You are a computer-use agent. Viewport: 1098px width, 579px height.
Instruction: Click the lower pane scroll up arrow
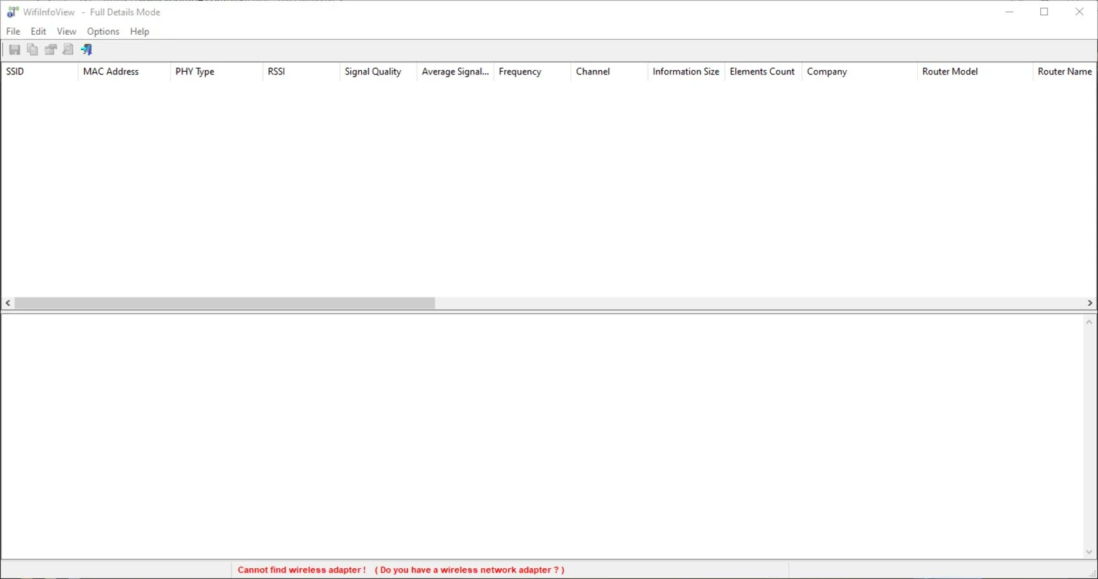tap(1089, 322)
